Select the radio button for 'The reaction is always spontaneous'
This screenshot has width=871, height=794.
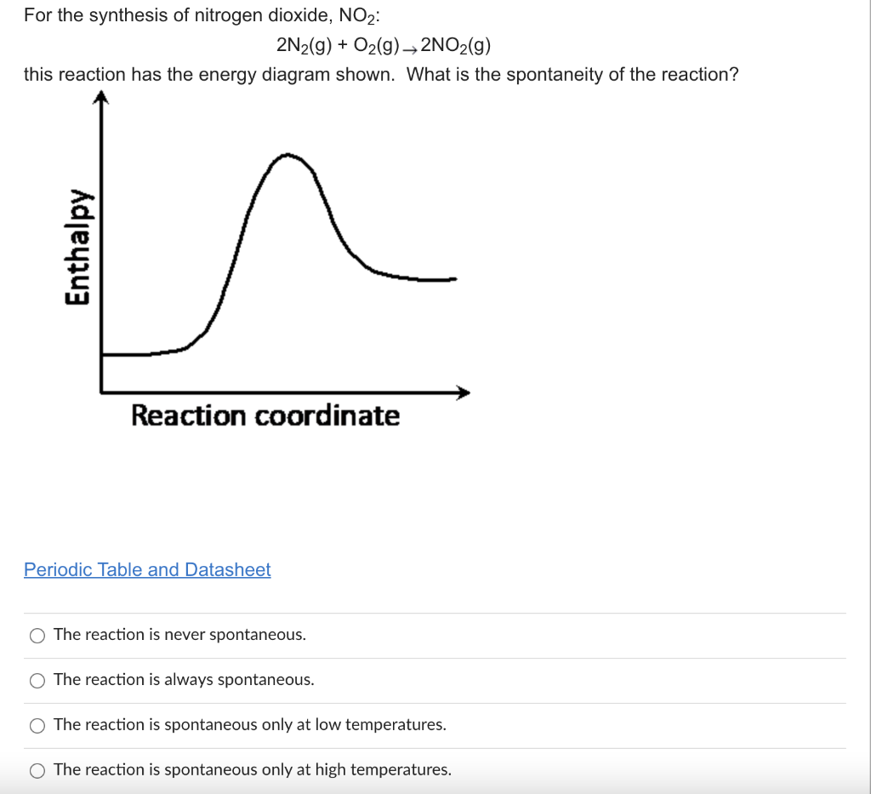[x=37, y=680]
